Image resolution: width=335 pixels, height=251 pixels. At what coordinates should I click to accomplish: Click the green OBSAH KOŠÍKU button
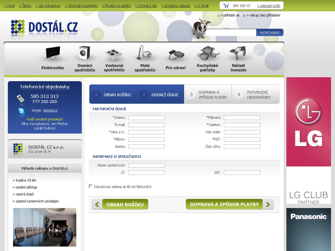click(x=125, y=204)
